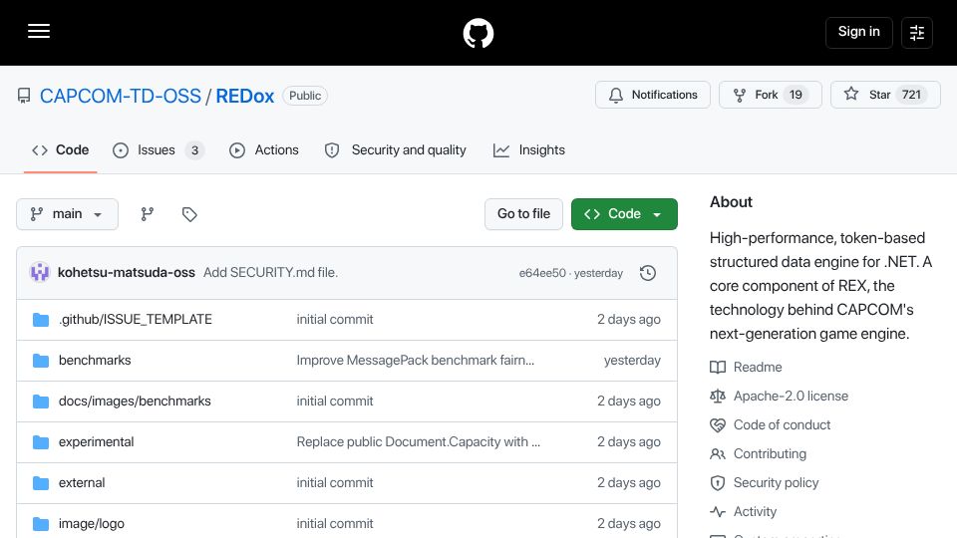
Task: Open Replace public Document.Capacity commit message
Action: [418, 442]
